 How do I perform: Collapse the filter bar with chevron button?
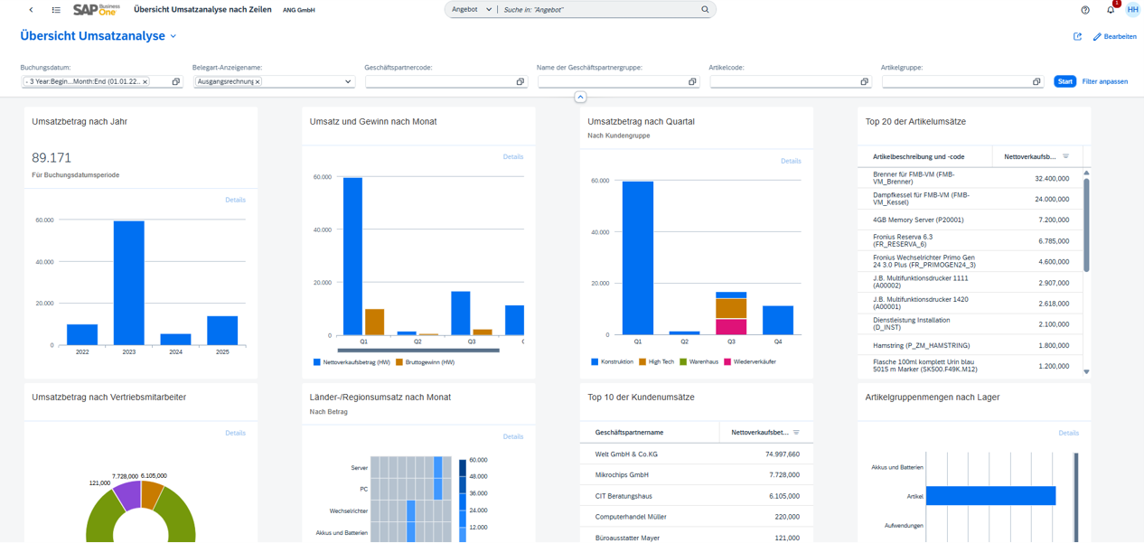580,97
